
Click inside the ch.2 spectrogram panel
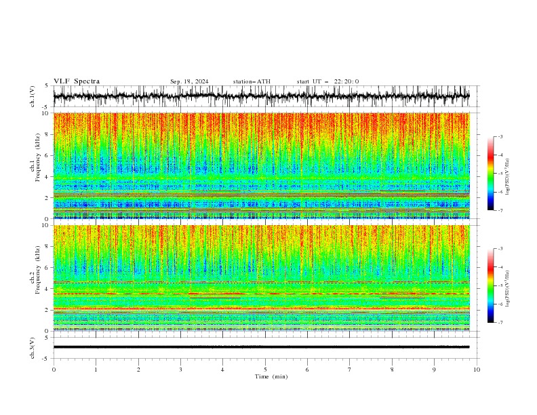tap(261, 278)
